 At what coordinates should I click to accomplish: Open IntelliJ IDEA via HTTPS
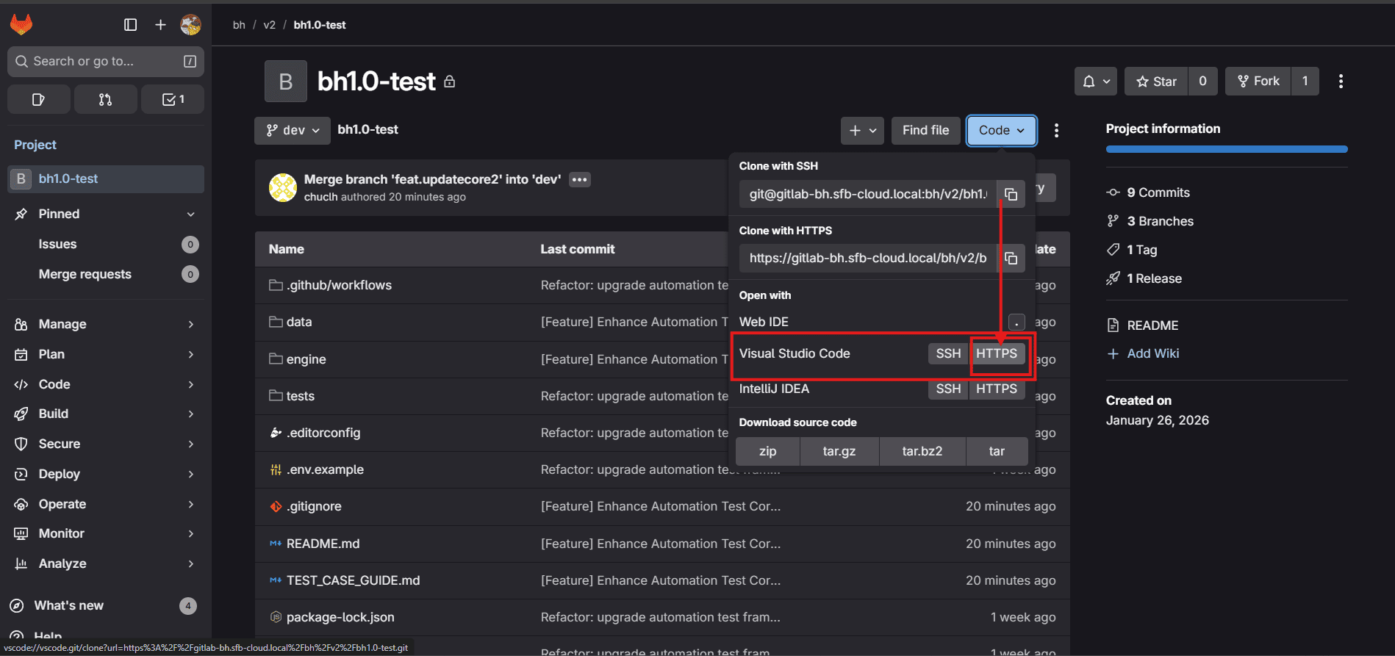997,389
